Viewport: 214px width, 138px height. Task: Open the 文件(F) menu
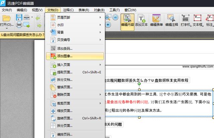(7, 10)
